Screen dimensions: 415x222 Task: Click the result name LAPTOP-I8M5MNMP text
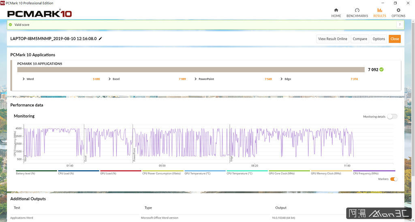coord(53,38)
